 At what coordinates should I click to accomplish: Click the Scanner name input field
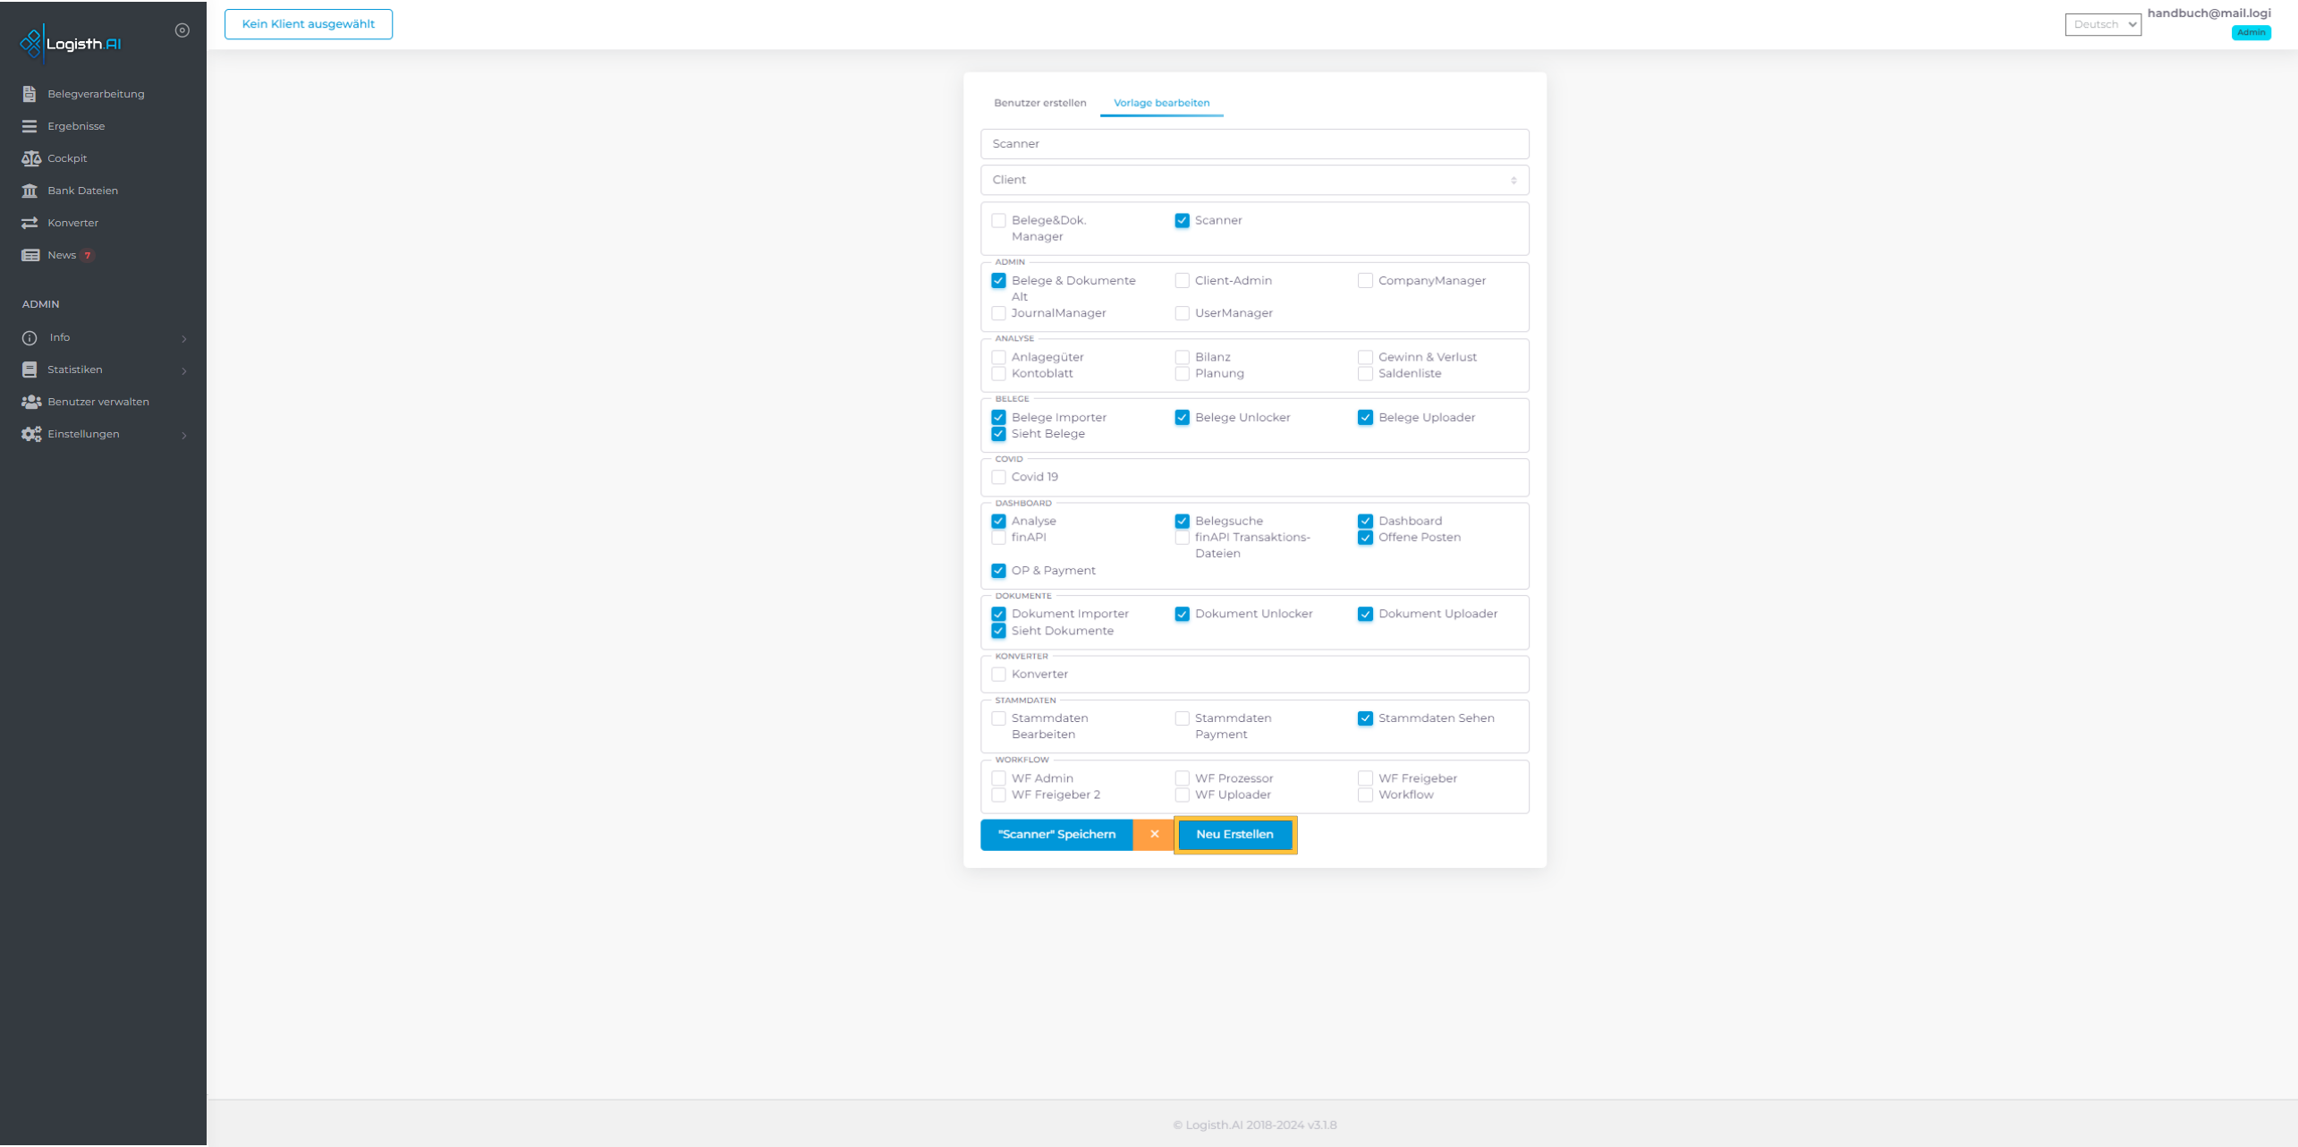[x=1253, y=142]
